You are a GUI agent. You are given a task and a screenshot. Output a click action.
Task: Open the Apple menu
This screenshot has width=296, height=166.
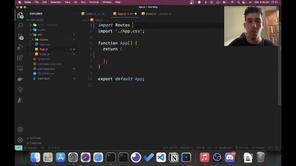tap(19, 2)
